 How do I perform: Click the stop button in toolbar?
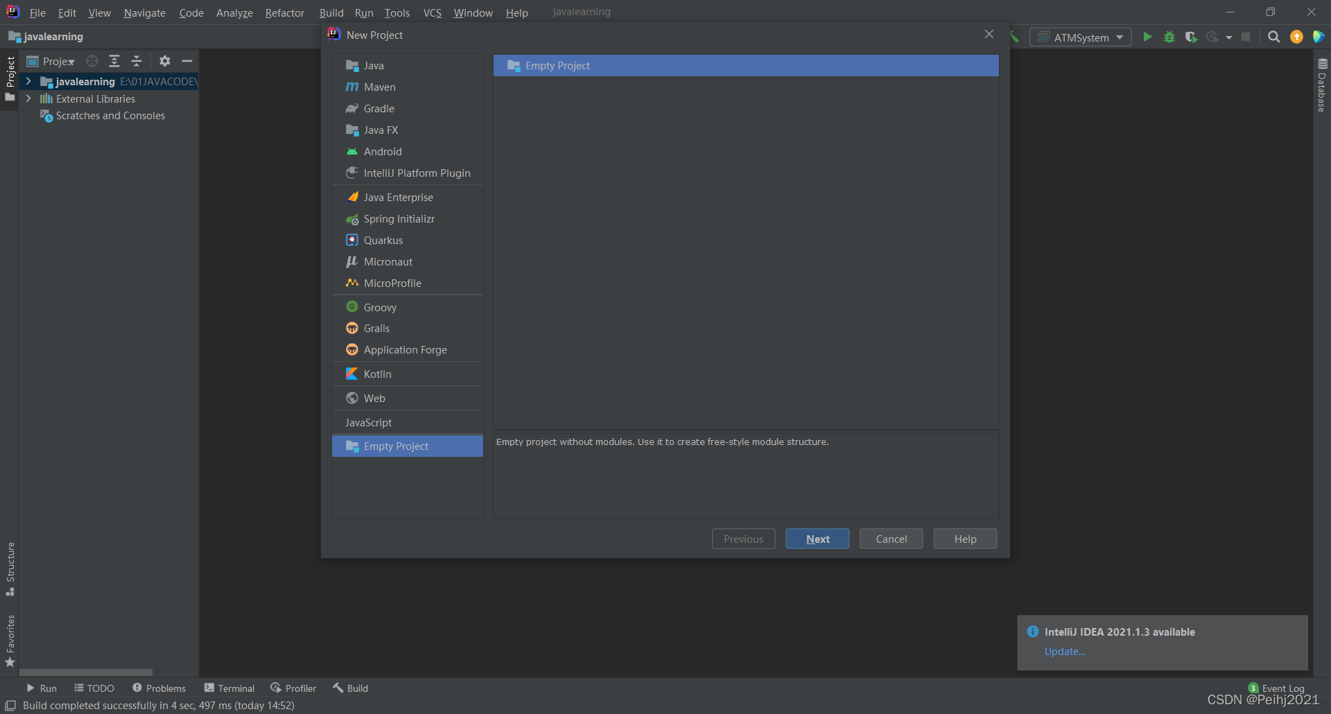click(1246, 37)
